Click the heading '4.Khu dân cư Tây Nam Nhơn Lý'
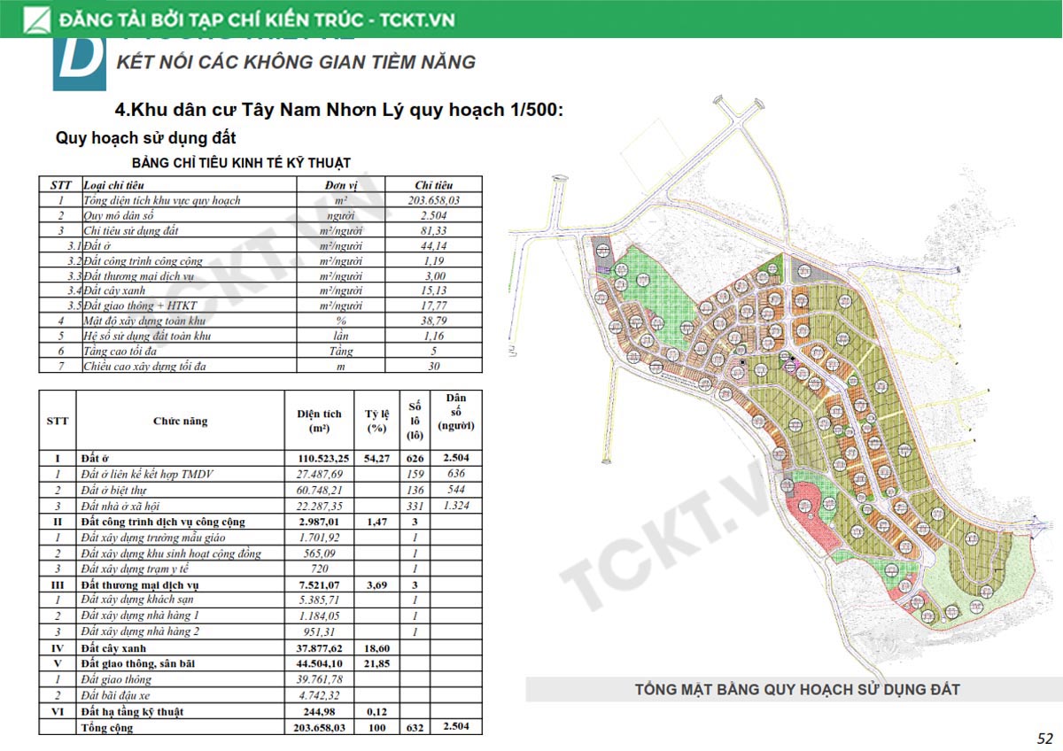The height and width of the screenshot is (751, 1063). click(x=260, y=112)
